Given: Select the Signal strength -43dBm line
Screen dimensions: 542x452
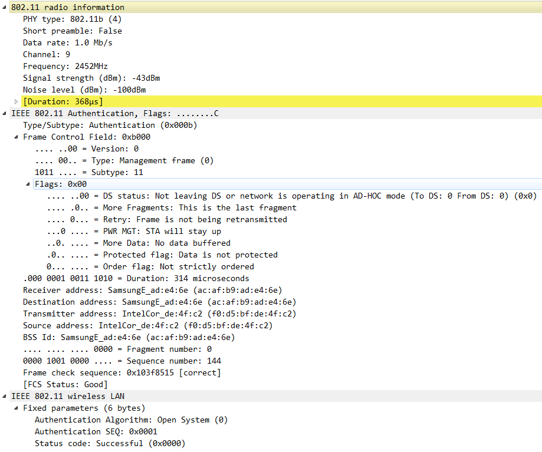Looking at the screenshot, I should 91,78.
